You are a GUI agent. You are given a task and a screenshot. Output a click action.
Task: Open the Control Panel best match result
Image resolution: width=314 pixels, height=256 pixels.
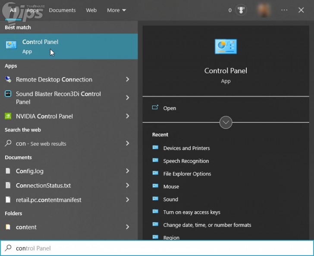[x=69, y=47]
